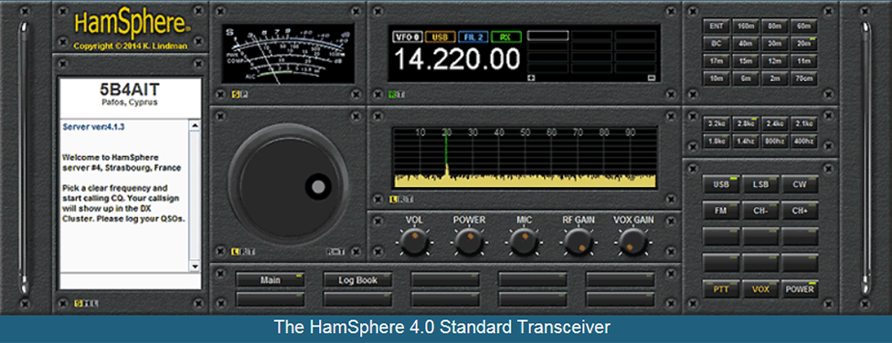Toggle the POWER button in mode panel
Screen dimensions: 892x343
(x=800, y=289)
